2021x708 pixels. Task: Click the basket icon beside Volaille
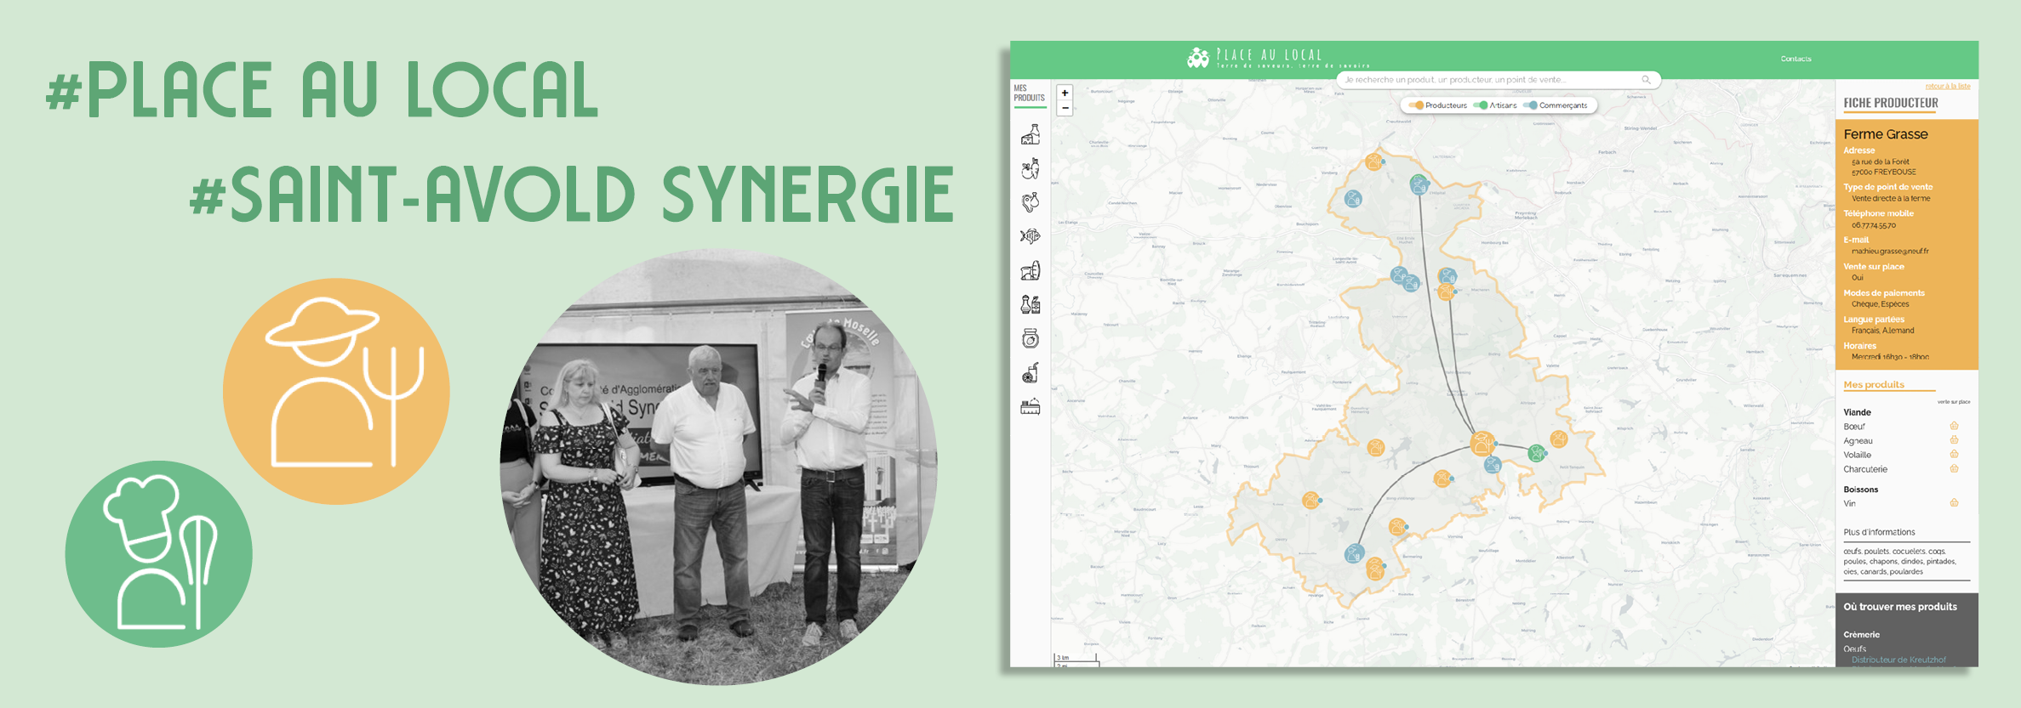point(1955,455)
